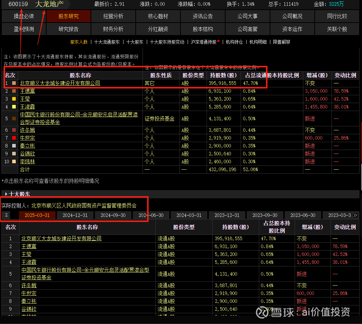Switch to the 股东研究 tab
Viewport: 362px width, 324px height.
pos(68,16)
